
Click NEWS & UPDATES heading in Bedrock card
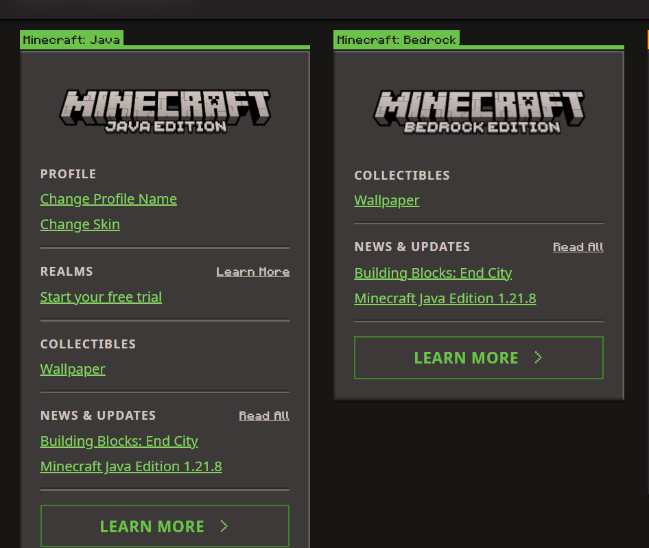(x=412, y=247)
